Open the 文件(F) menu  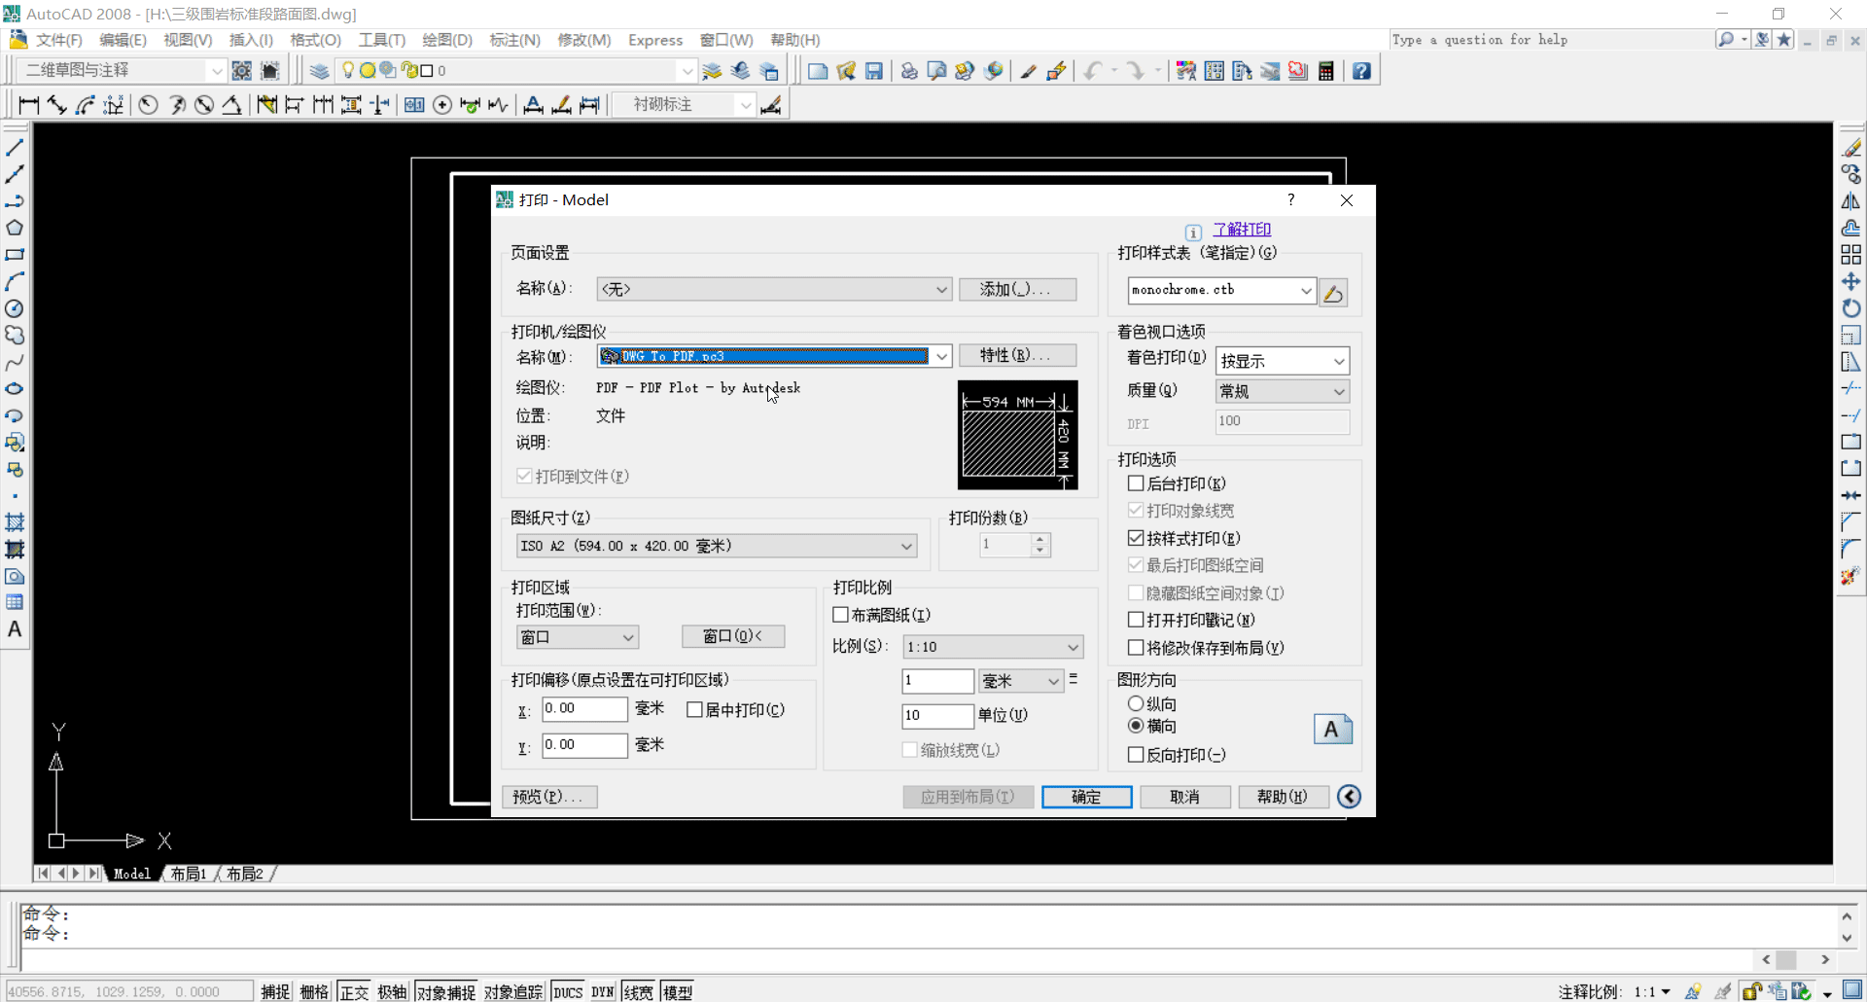coord(59,40)
